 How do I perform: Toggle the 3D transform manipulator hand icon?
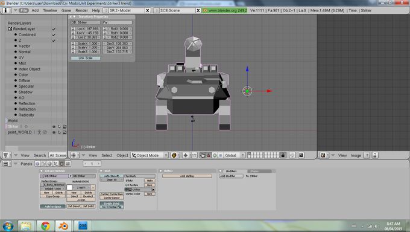tap(203, 155)
